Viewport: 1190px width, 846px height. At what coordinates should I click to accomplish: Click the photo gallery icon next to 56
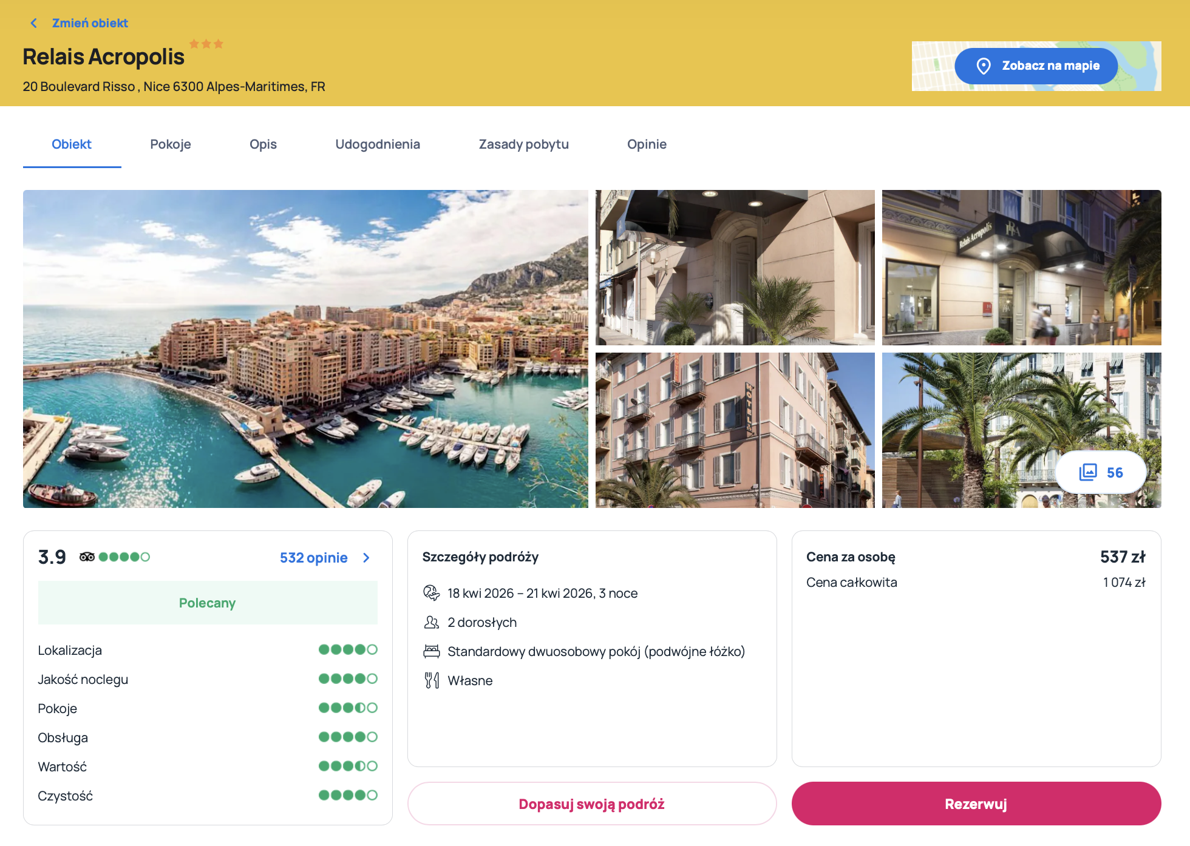click(1088, 472)
